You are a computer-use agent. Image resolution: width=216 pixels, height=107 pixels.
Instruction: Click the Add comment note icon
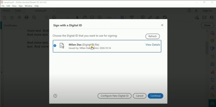click(143, 17)
